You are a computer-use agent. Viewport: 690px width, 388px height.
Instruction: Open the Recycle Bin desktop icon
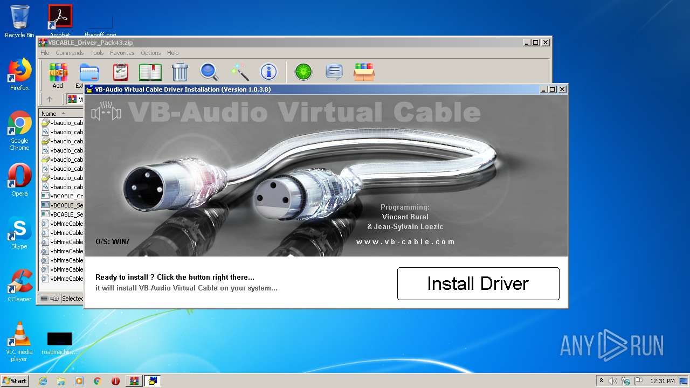[19, 22]
